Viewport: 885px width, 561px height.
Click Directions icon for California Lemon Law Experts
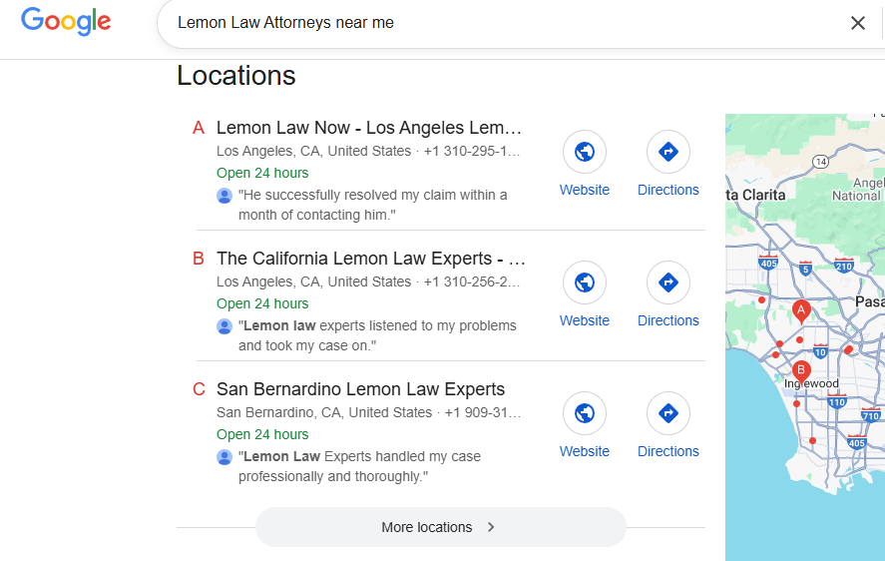pos(668,283)
